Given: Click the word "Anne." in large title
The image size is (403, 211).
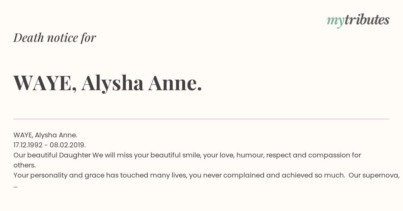Looking at the screenshot, I should pyautogui.click(x=175, y=82).
